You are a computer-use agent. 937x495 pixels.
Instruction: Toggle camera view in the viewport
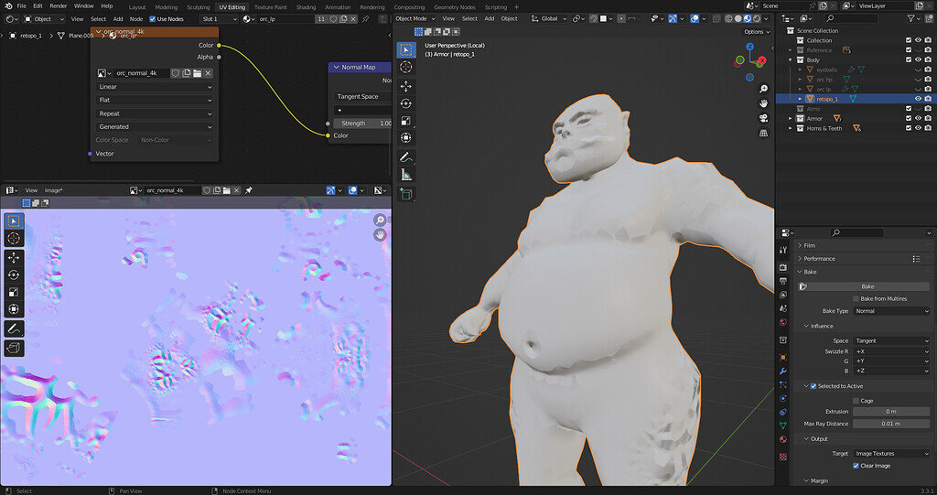(763, 117)
